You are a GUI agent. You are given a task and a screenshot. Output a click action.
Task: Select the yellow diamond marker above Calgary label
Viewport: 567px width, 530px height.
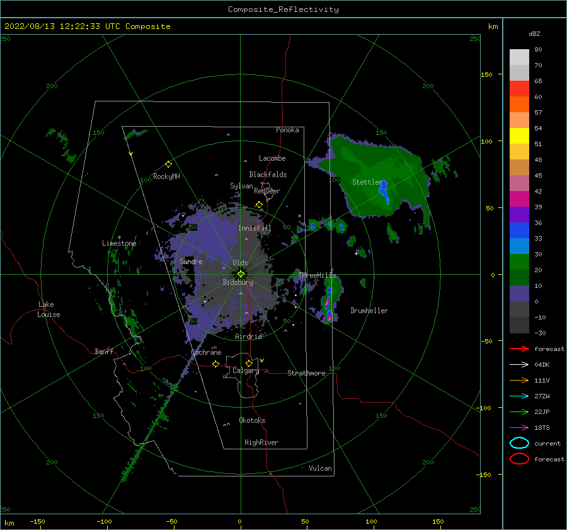[x=249, y=363]
